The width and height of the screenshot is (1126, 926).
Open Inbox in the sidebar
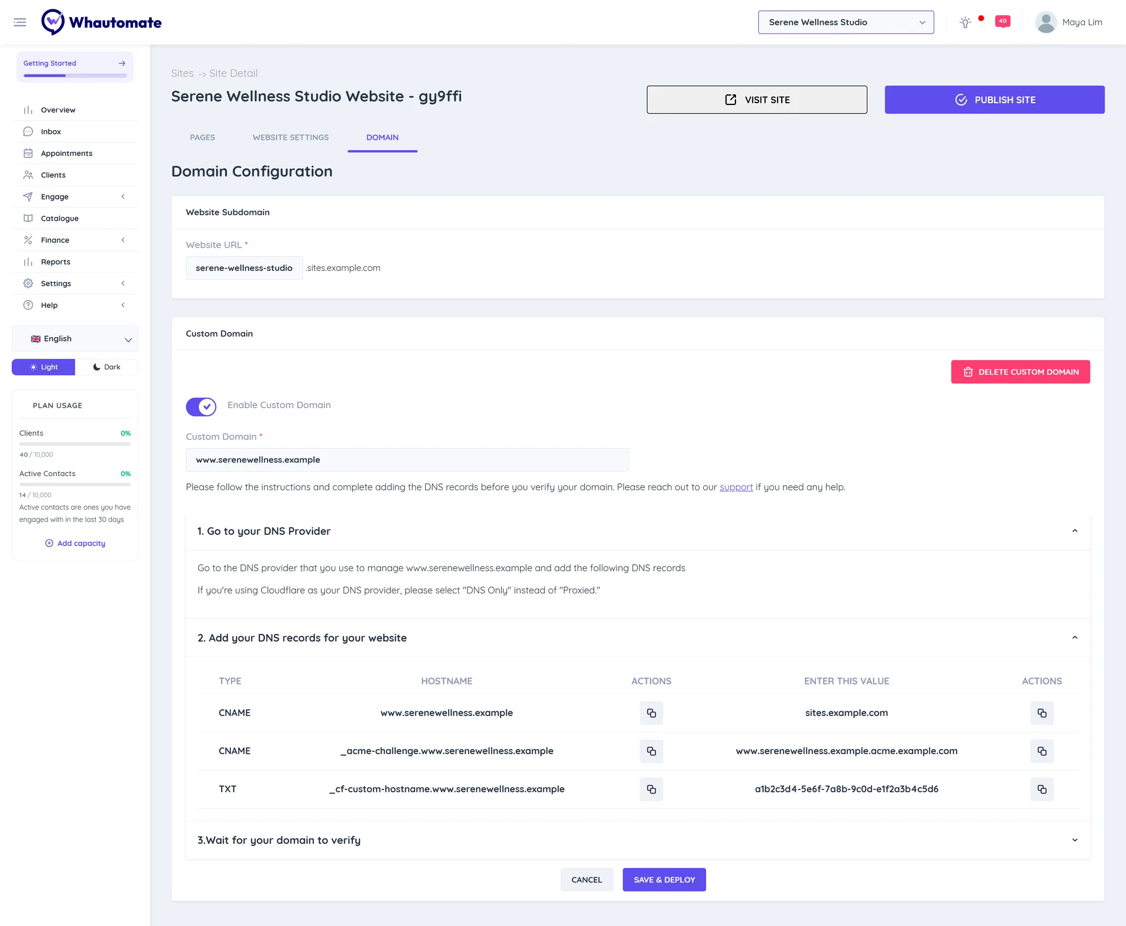tap(75, 131)
